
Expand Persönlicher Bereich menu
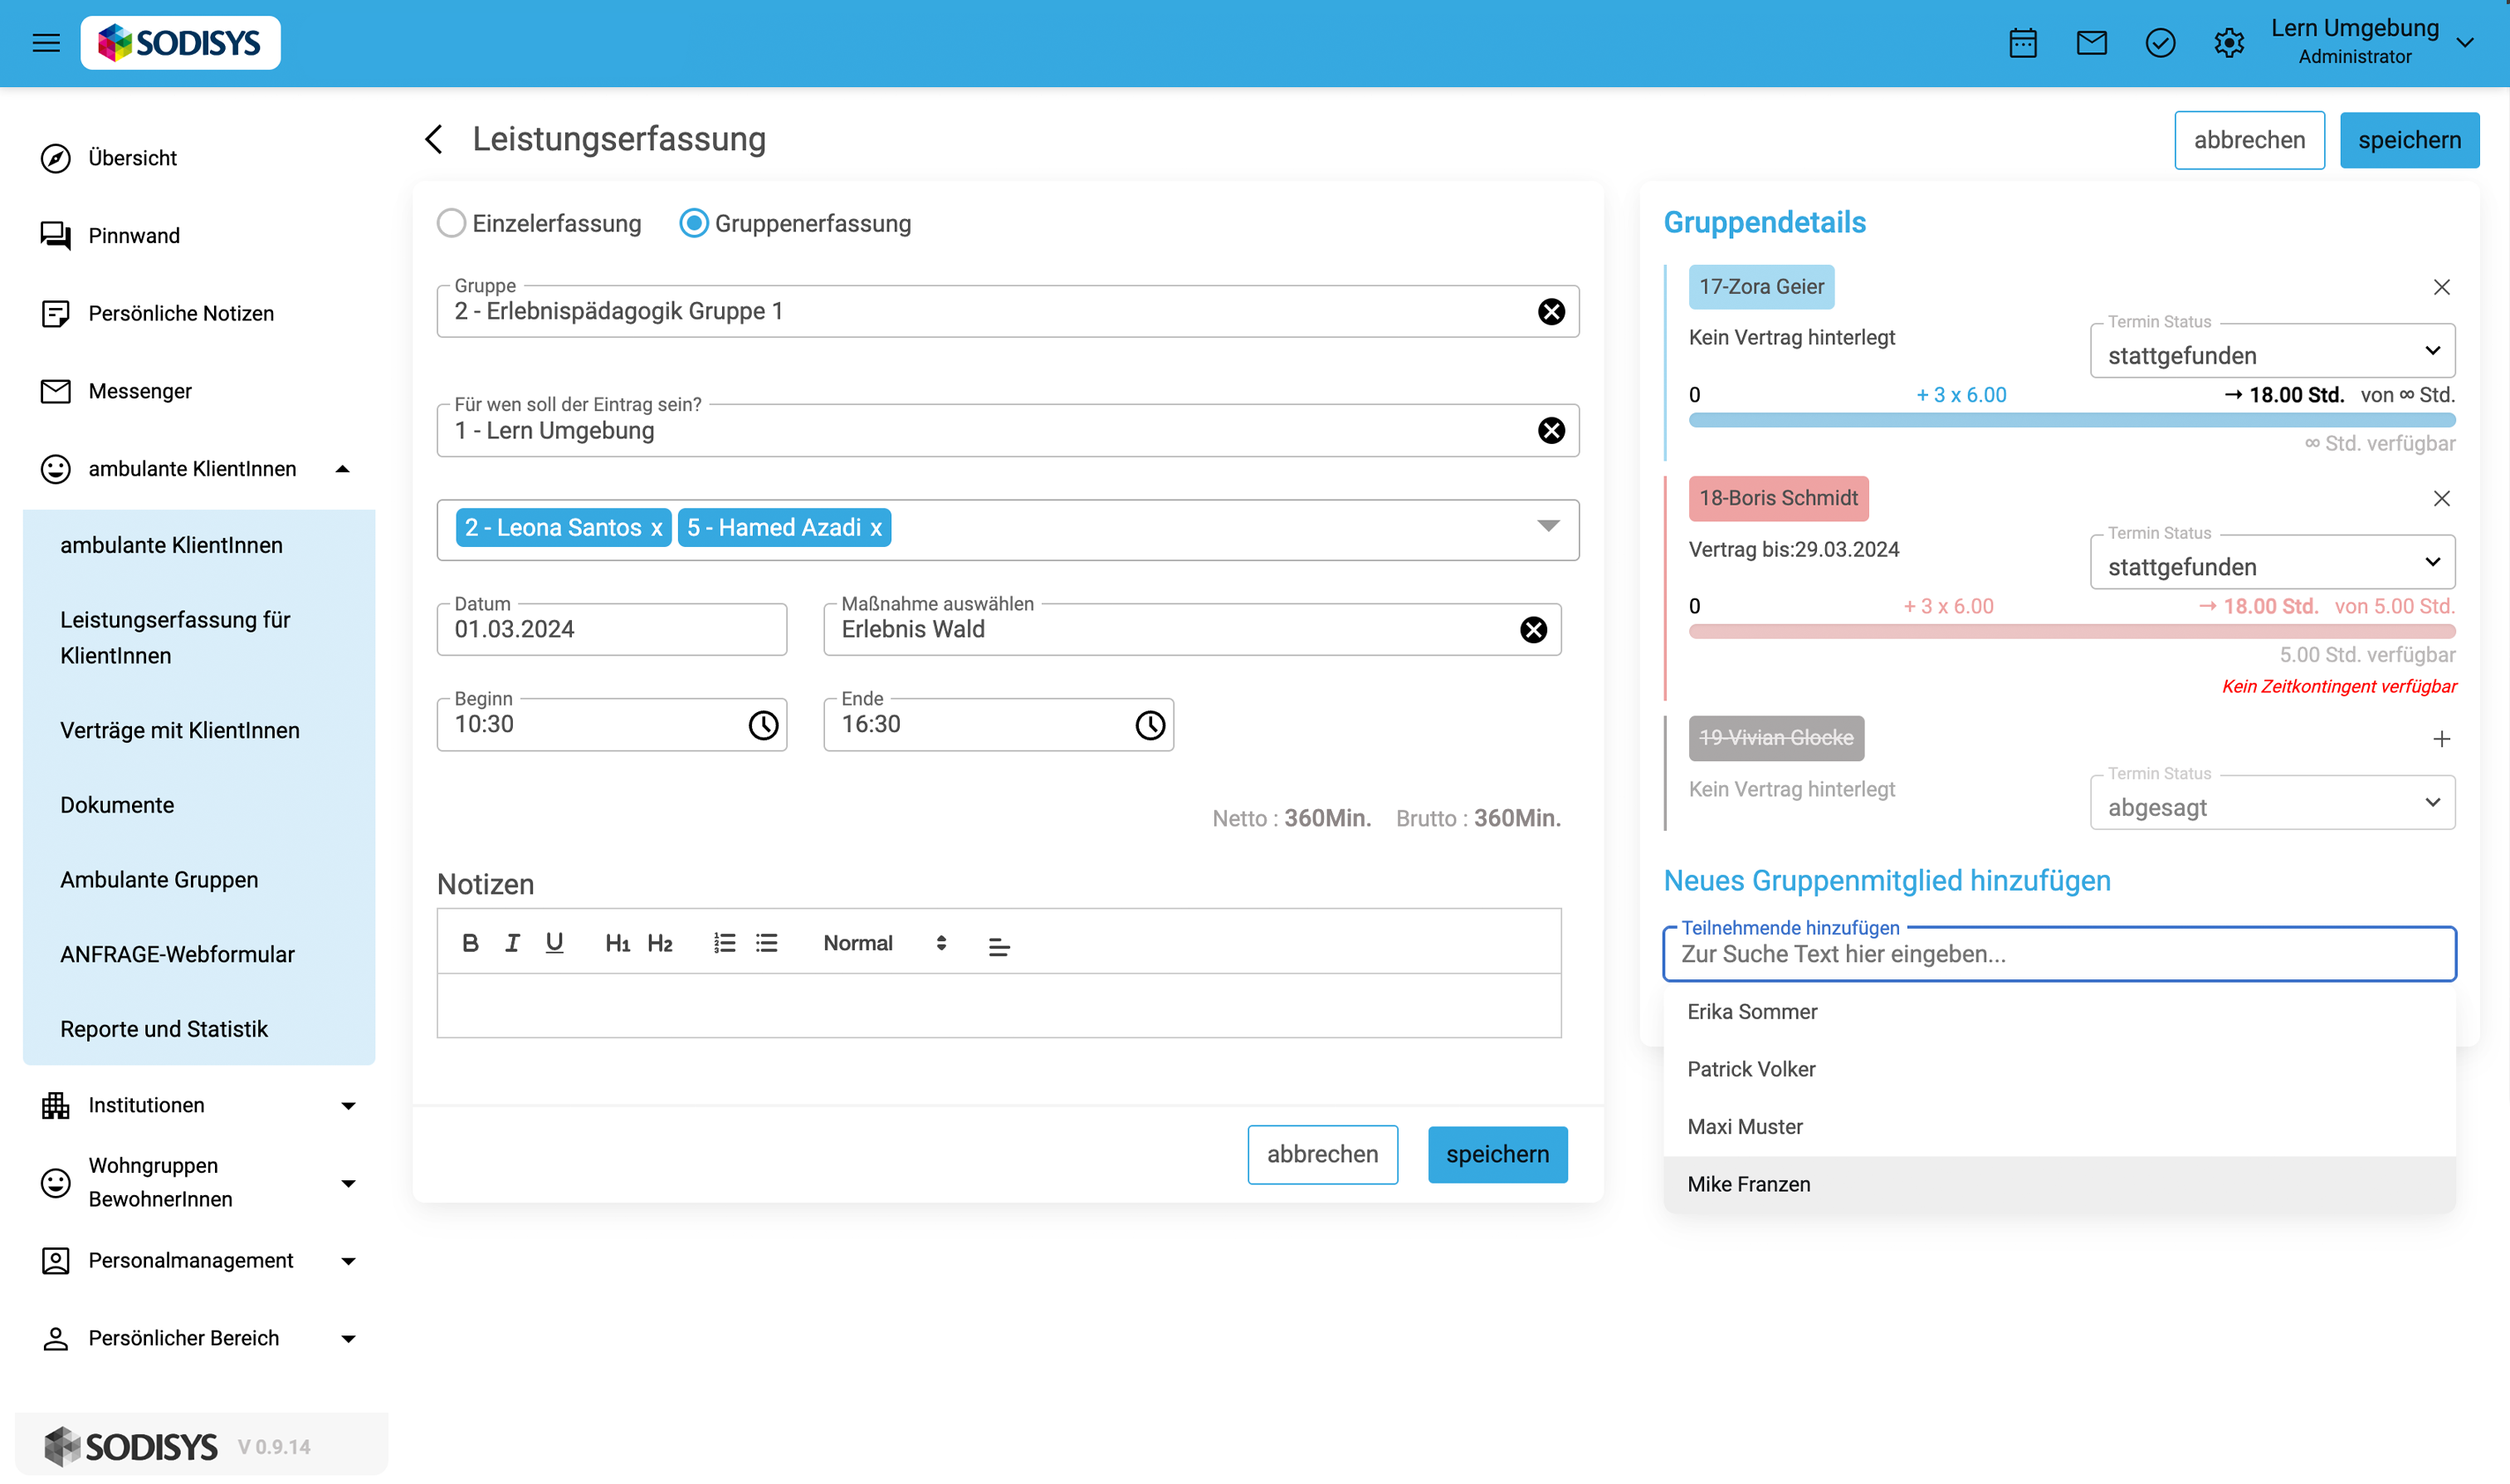348,1339
